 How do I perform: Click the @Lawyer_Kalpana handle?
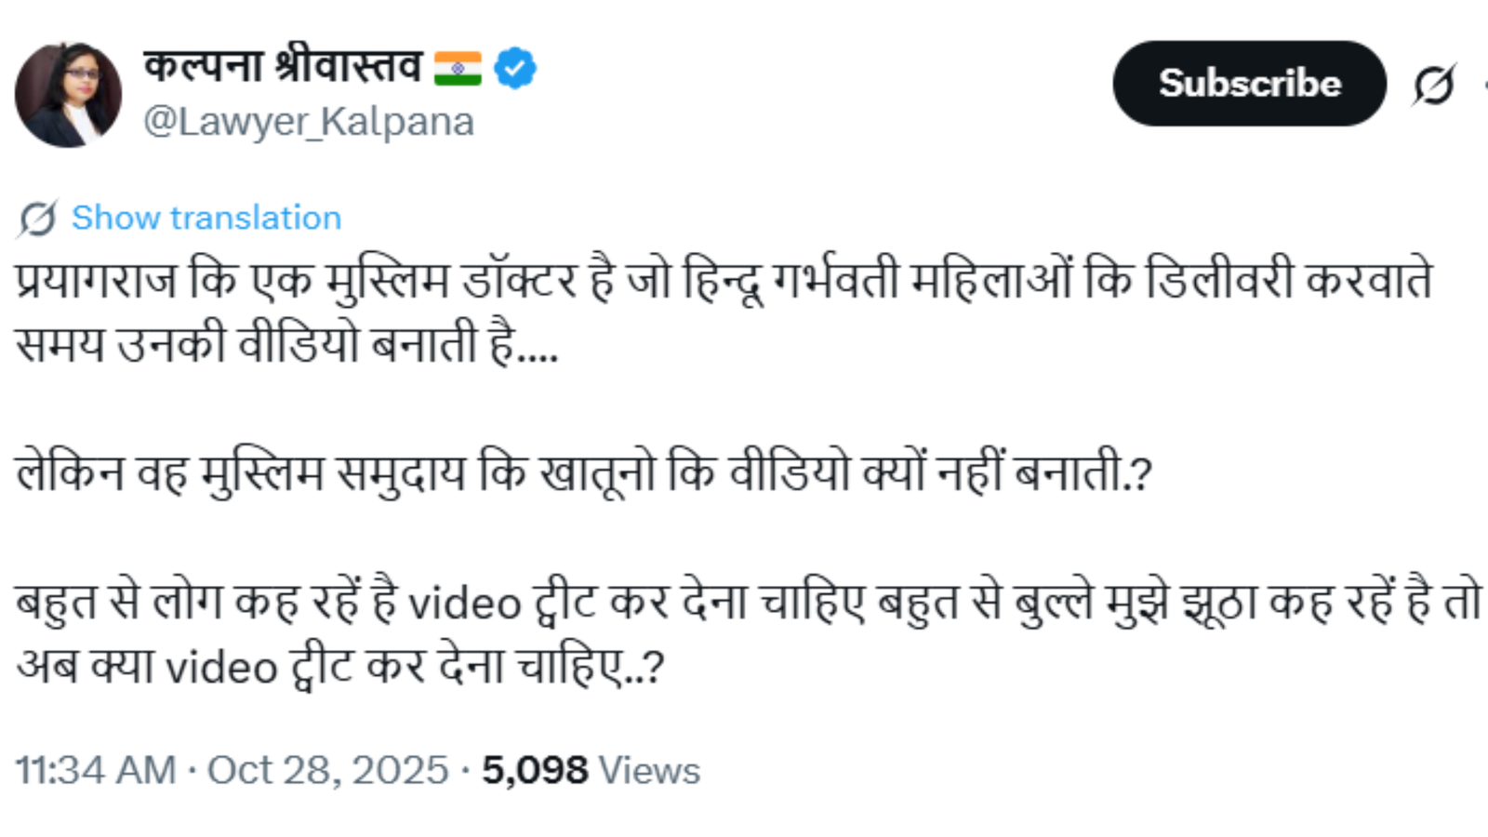coord(308,122)
